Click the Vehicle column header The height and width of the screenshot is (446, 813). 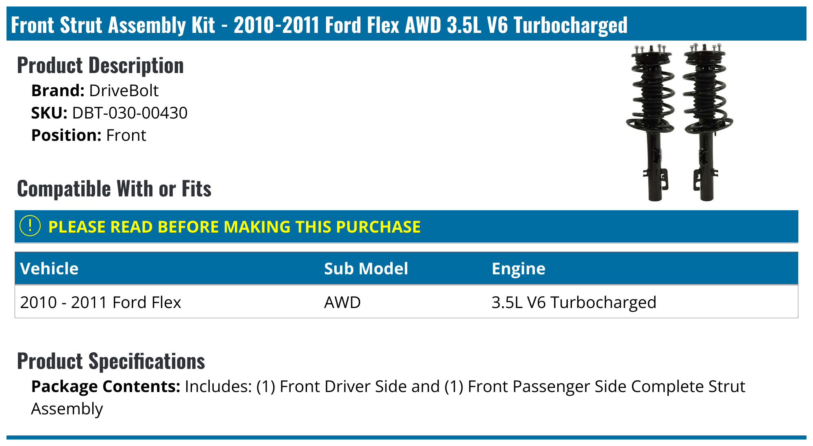(49, 268)
